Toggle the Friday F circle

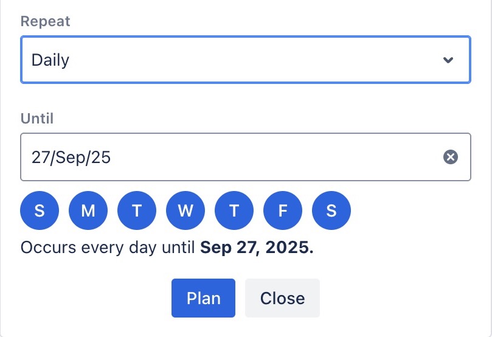coord(283,211)
